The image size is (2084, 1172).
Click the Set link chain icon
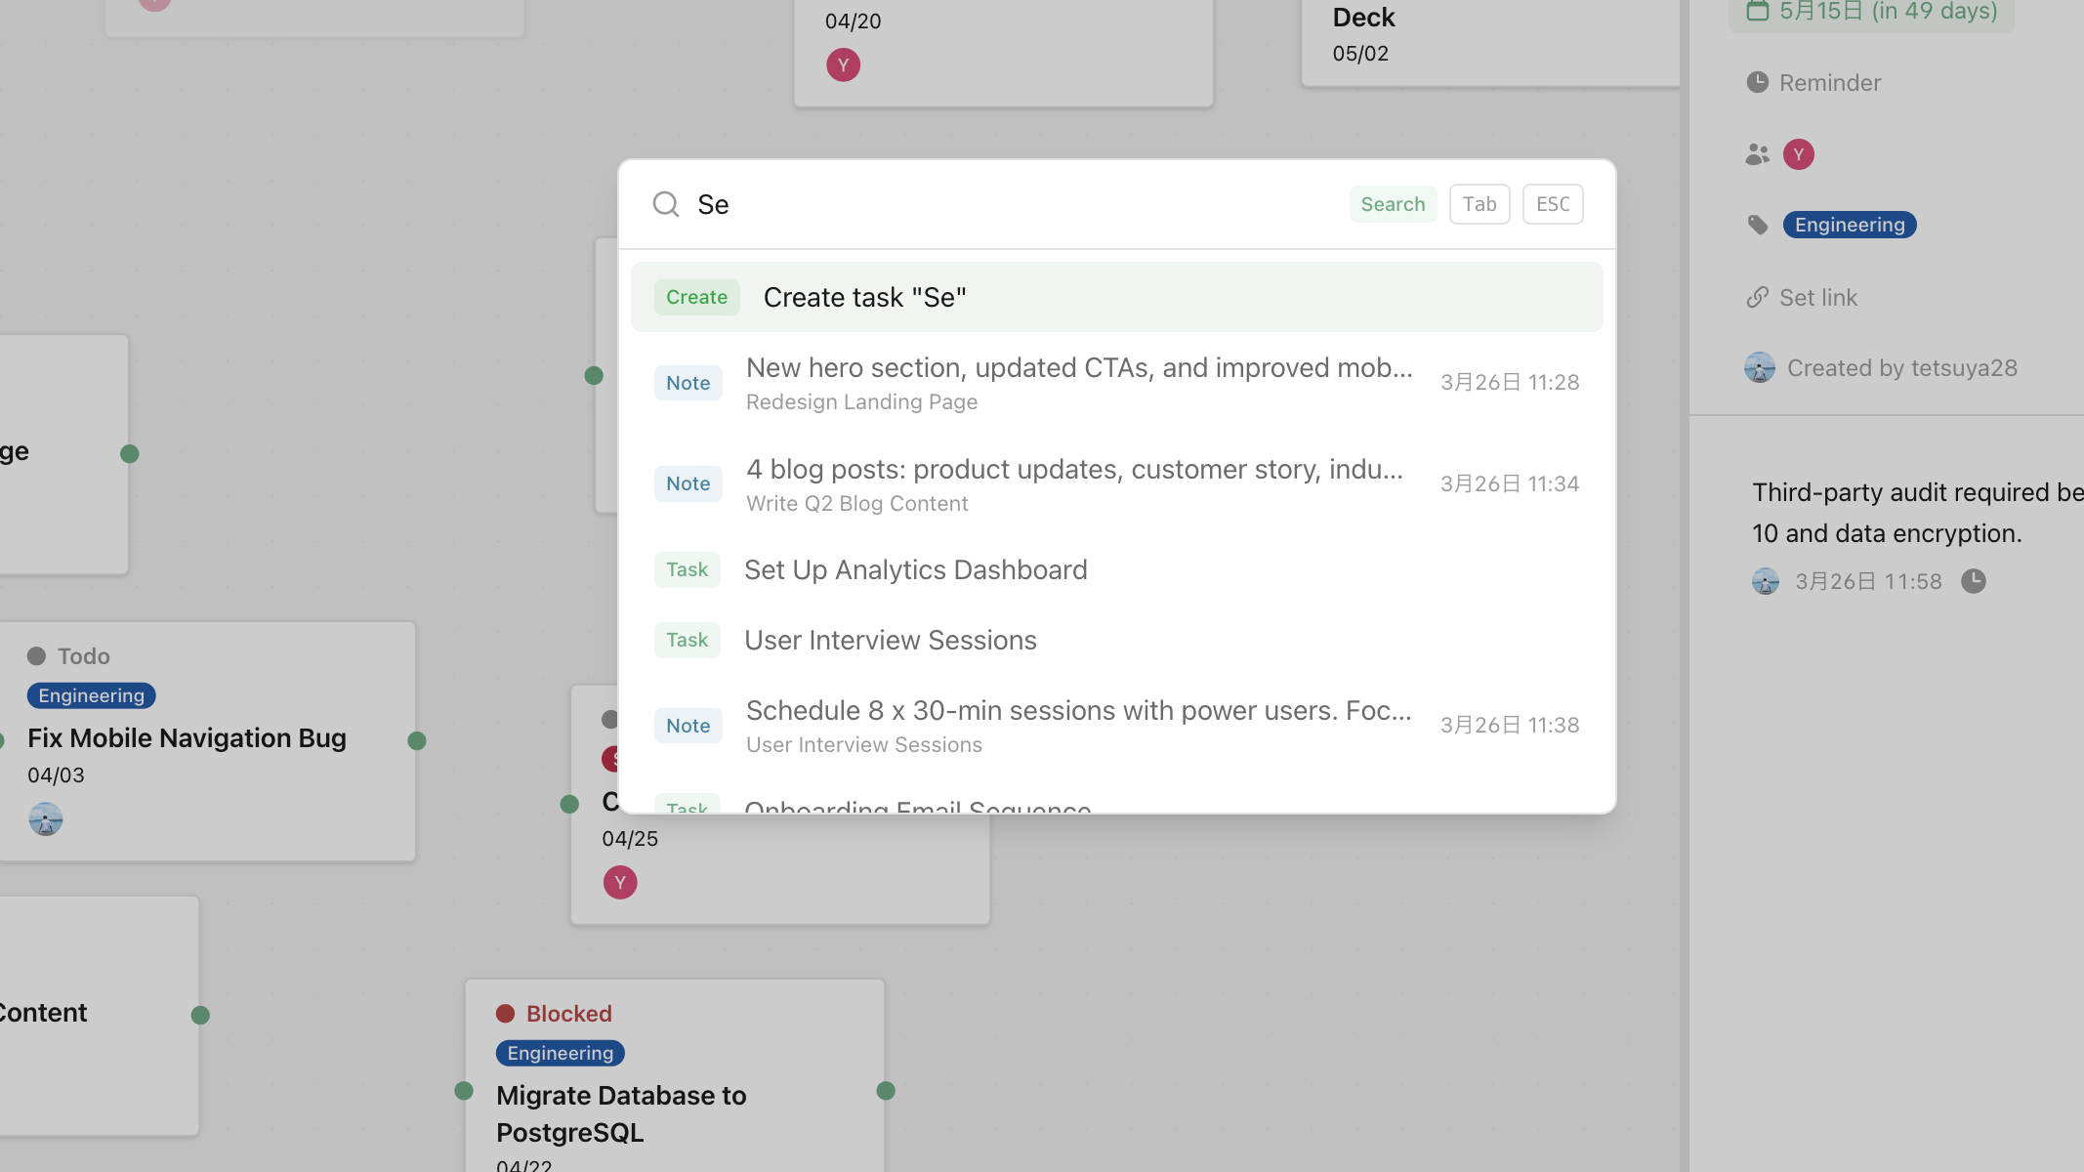point(1758,297)
